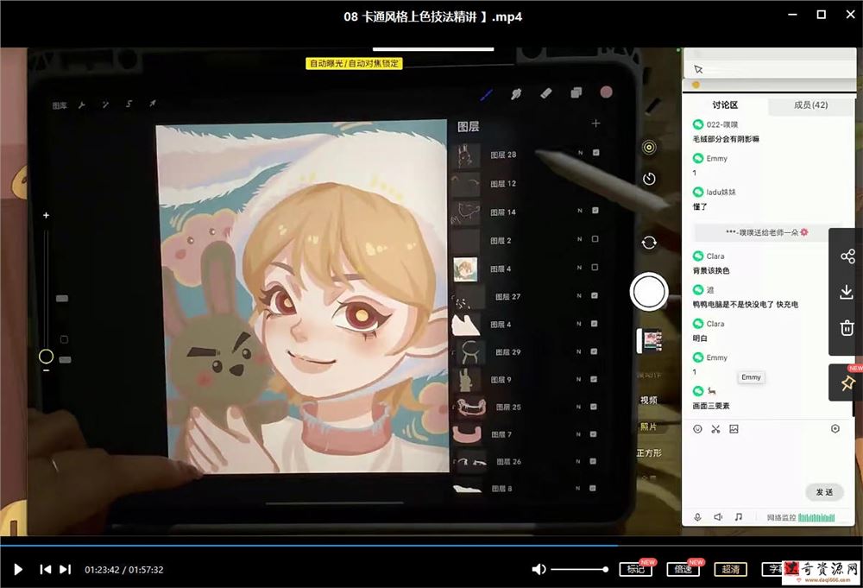The image size is (863, 588).
Task: Mute the player volume speaker icon
Action: click(x=539, y=569)
